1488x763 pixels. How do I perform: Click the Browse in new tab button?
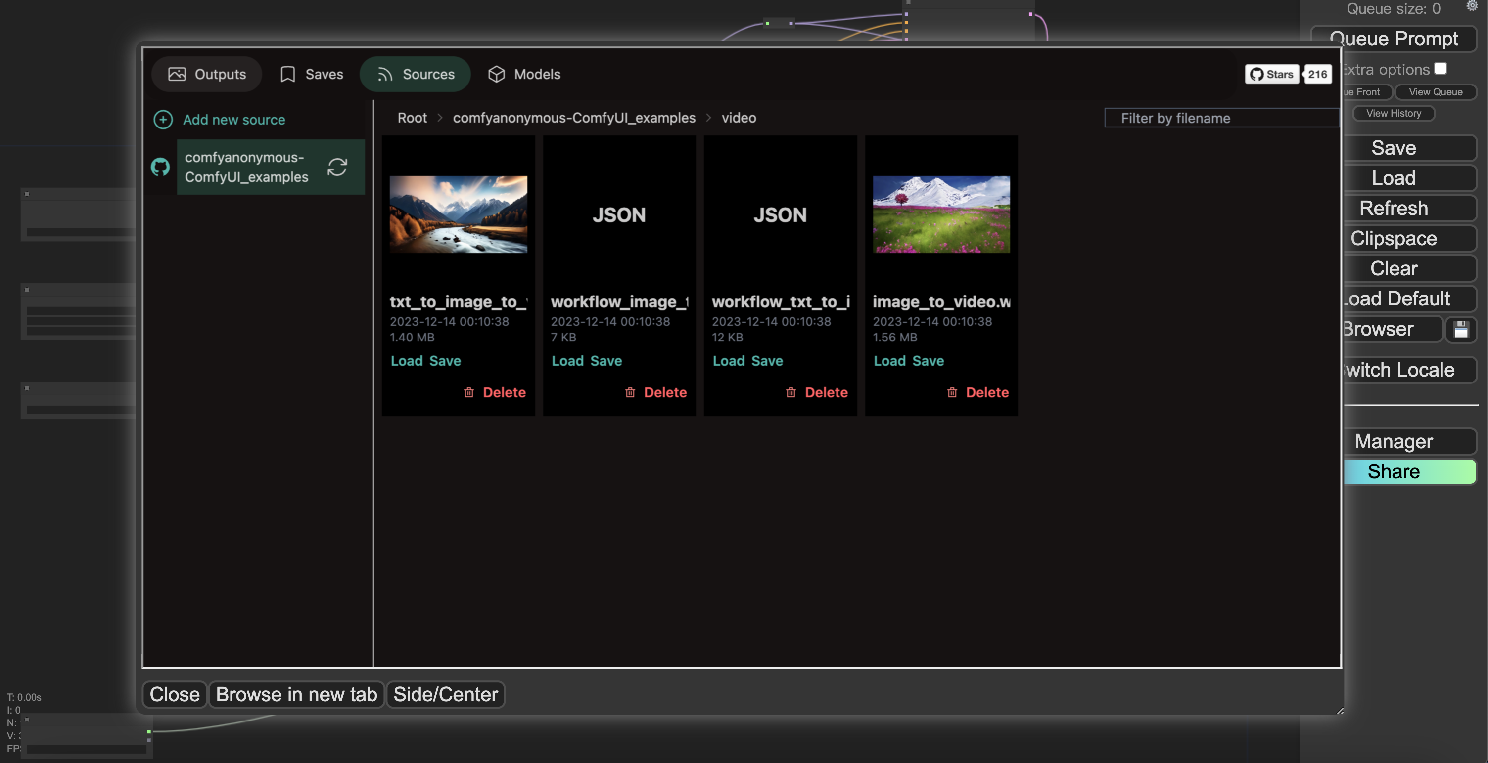[296, 694]
